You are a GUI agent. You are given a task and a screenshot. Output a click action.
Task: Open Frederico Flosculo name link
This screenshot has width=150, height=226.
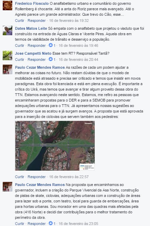coord(32,3)
